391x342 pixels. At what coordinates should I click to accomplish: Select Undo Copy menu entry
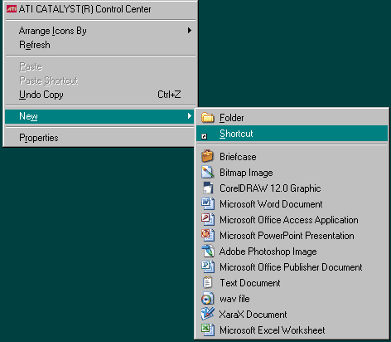pyautogui.click(x=100, y=95)
